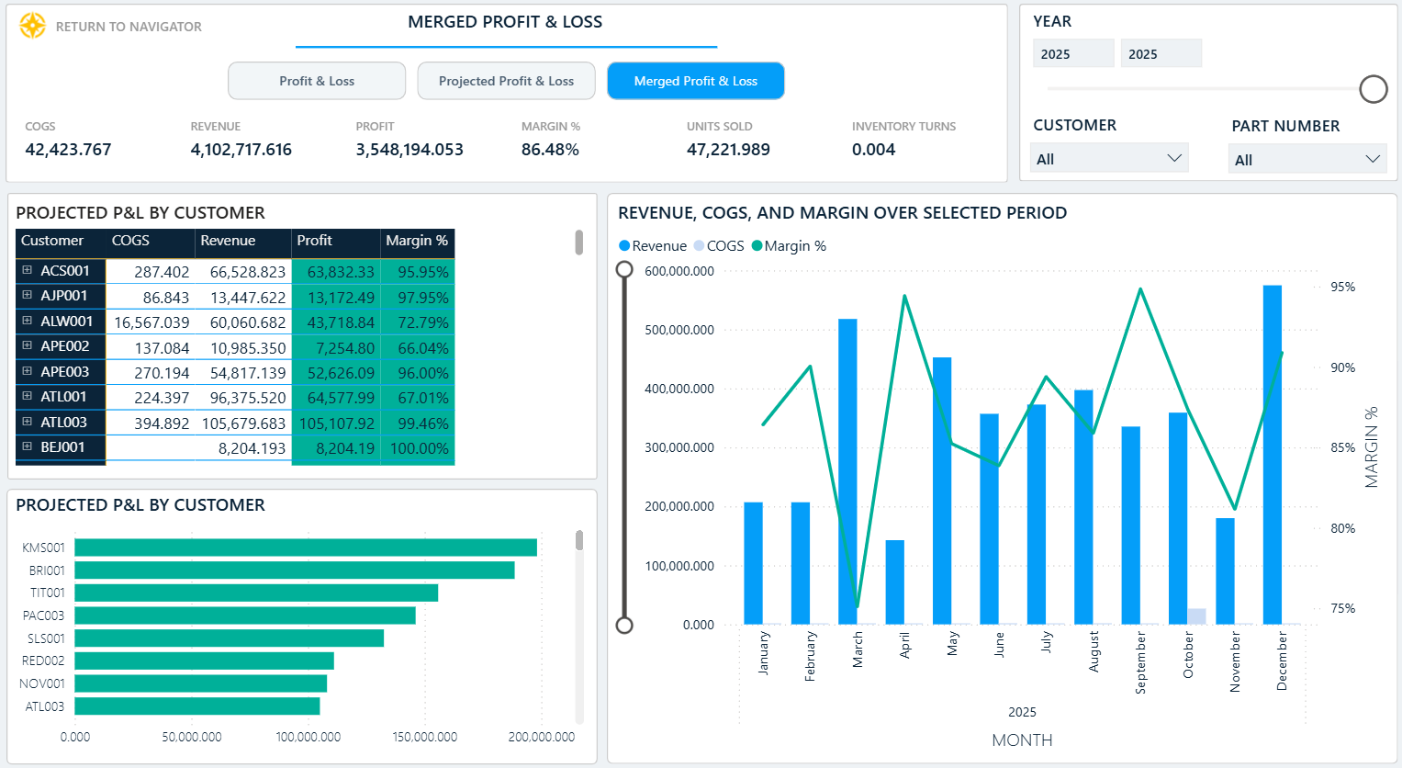The height and width of the screenshot is (768, 1402).
Task: Open the Part Number filter dropdown
Action: (x=1307, y=159)
